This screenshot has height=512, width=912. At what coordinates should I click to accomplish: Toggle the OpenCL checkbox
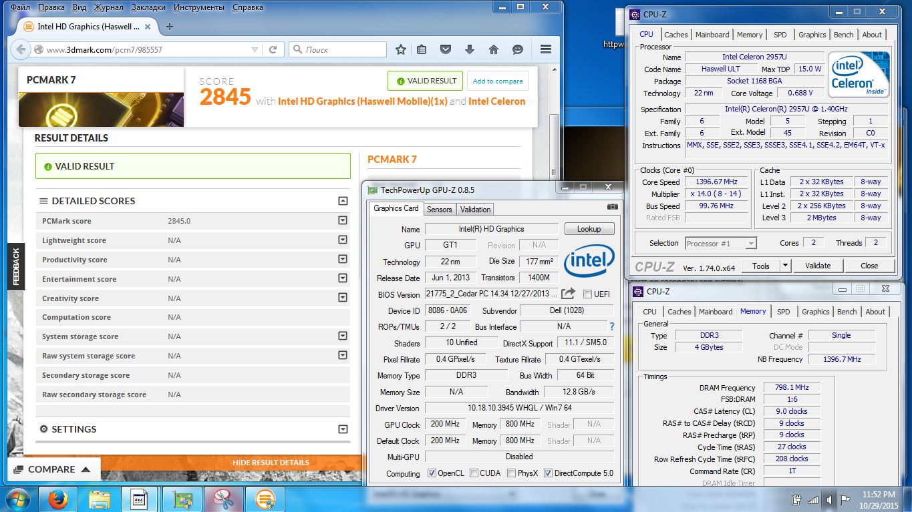coord(432,473)
